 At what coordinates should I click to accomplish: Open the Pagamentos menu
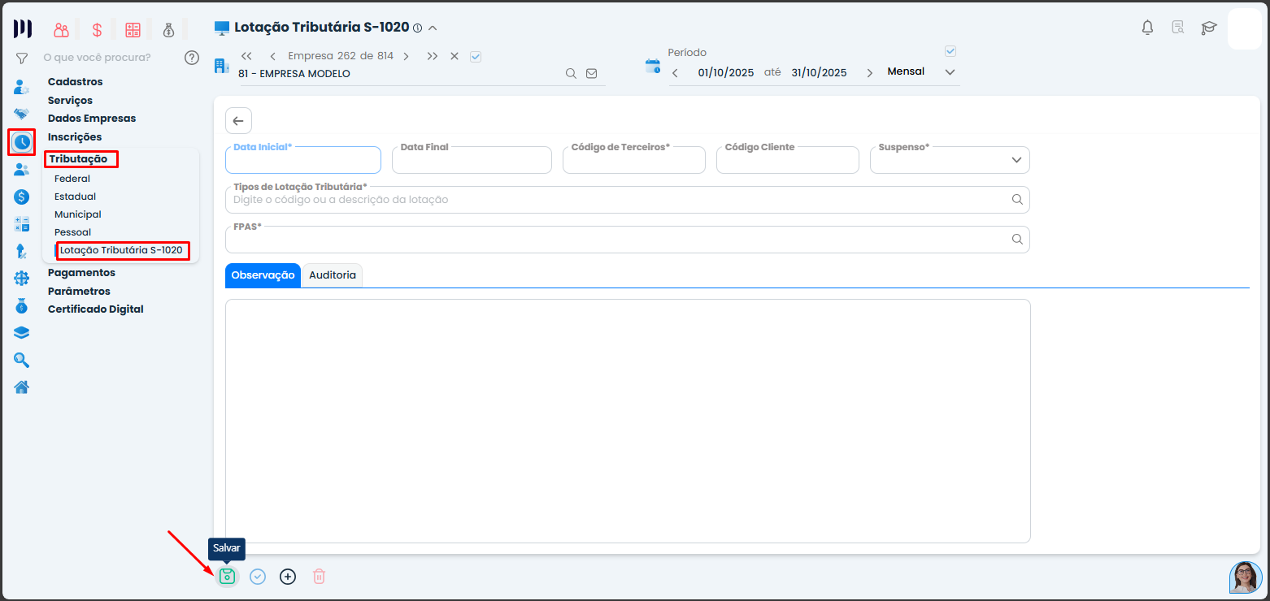pyautogui.click(x=81, y=273)
